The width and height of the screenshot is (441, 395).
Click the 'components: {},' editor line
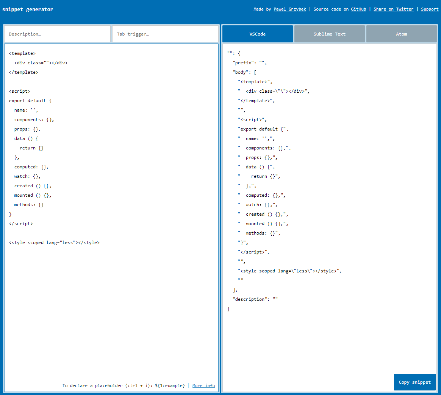tap(34, 120)
